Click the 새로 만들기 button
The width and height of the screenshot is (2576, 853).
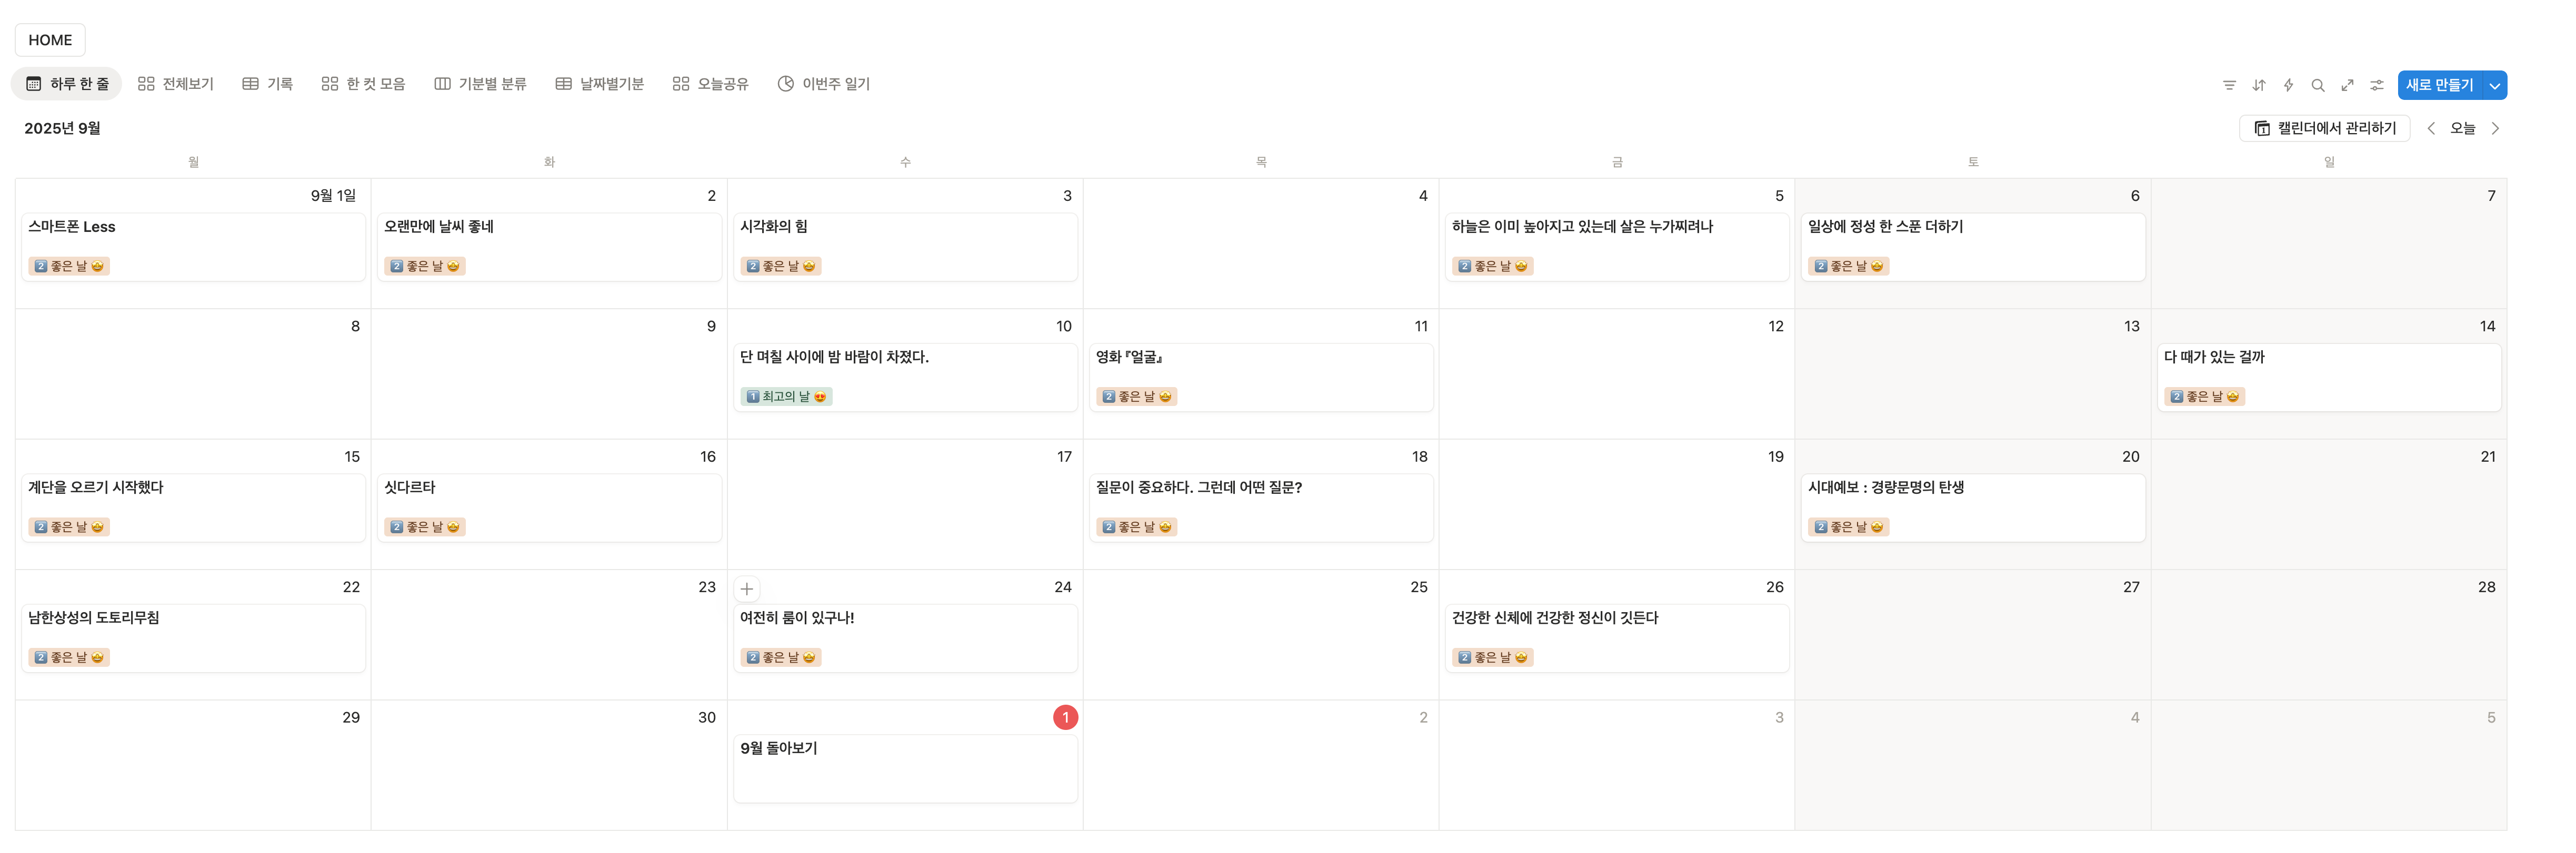coord(2439,85)
